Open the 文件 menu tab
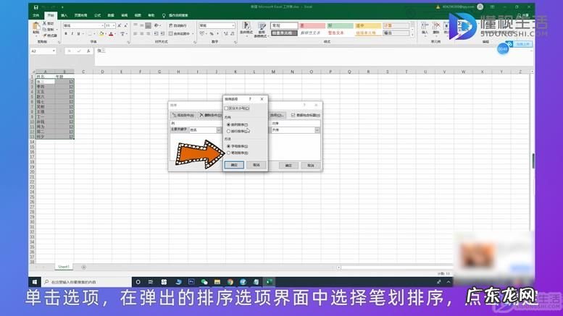The image size is (563, 316). 36,15
